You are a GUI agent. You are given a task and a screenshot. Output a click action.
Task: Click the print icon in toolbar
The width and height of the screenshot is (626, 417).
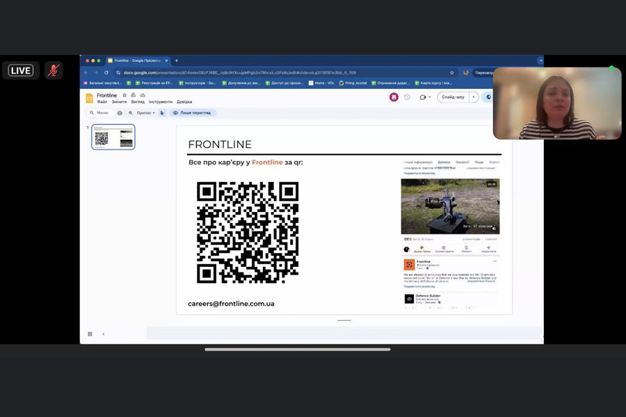pyautogui.click(x=120, y=113)
